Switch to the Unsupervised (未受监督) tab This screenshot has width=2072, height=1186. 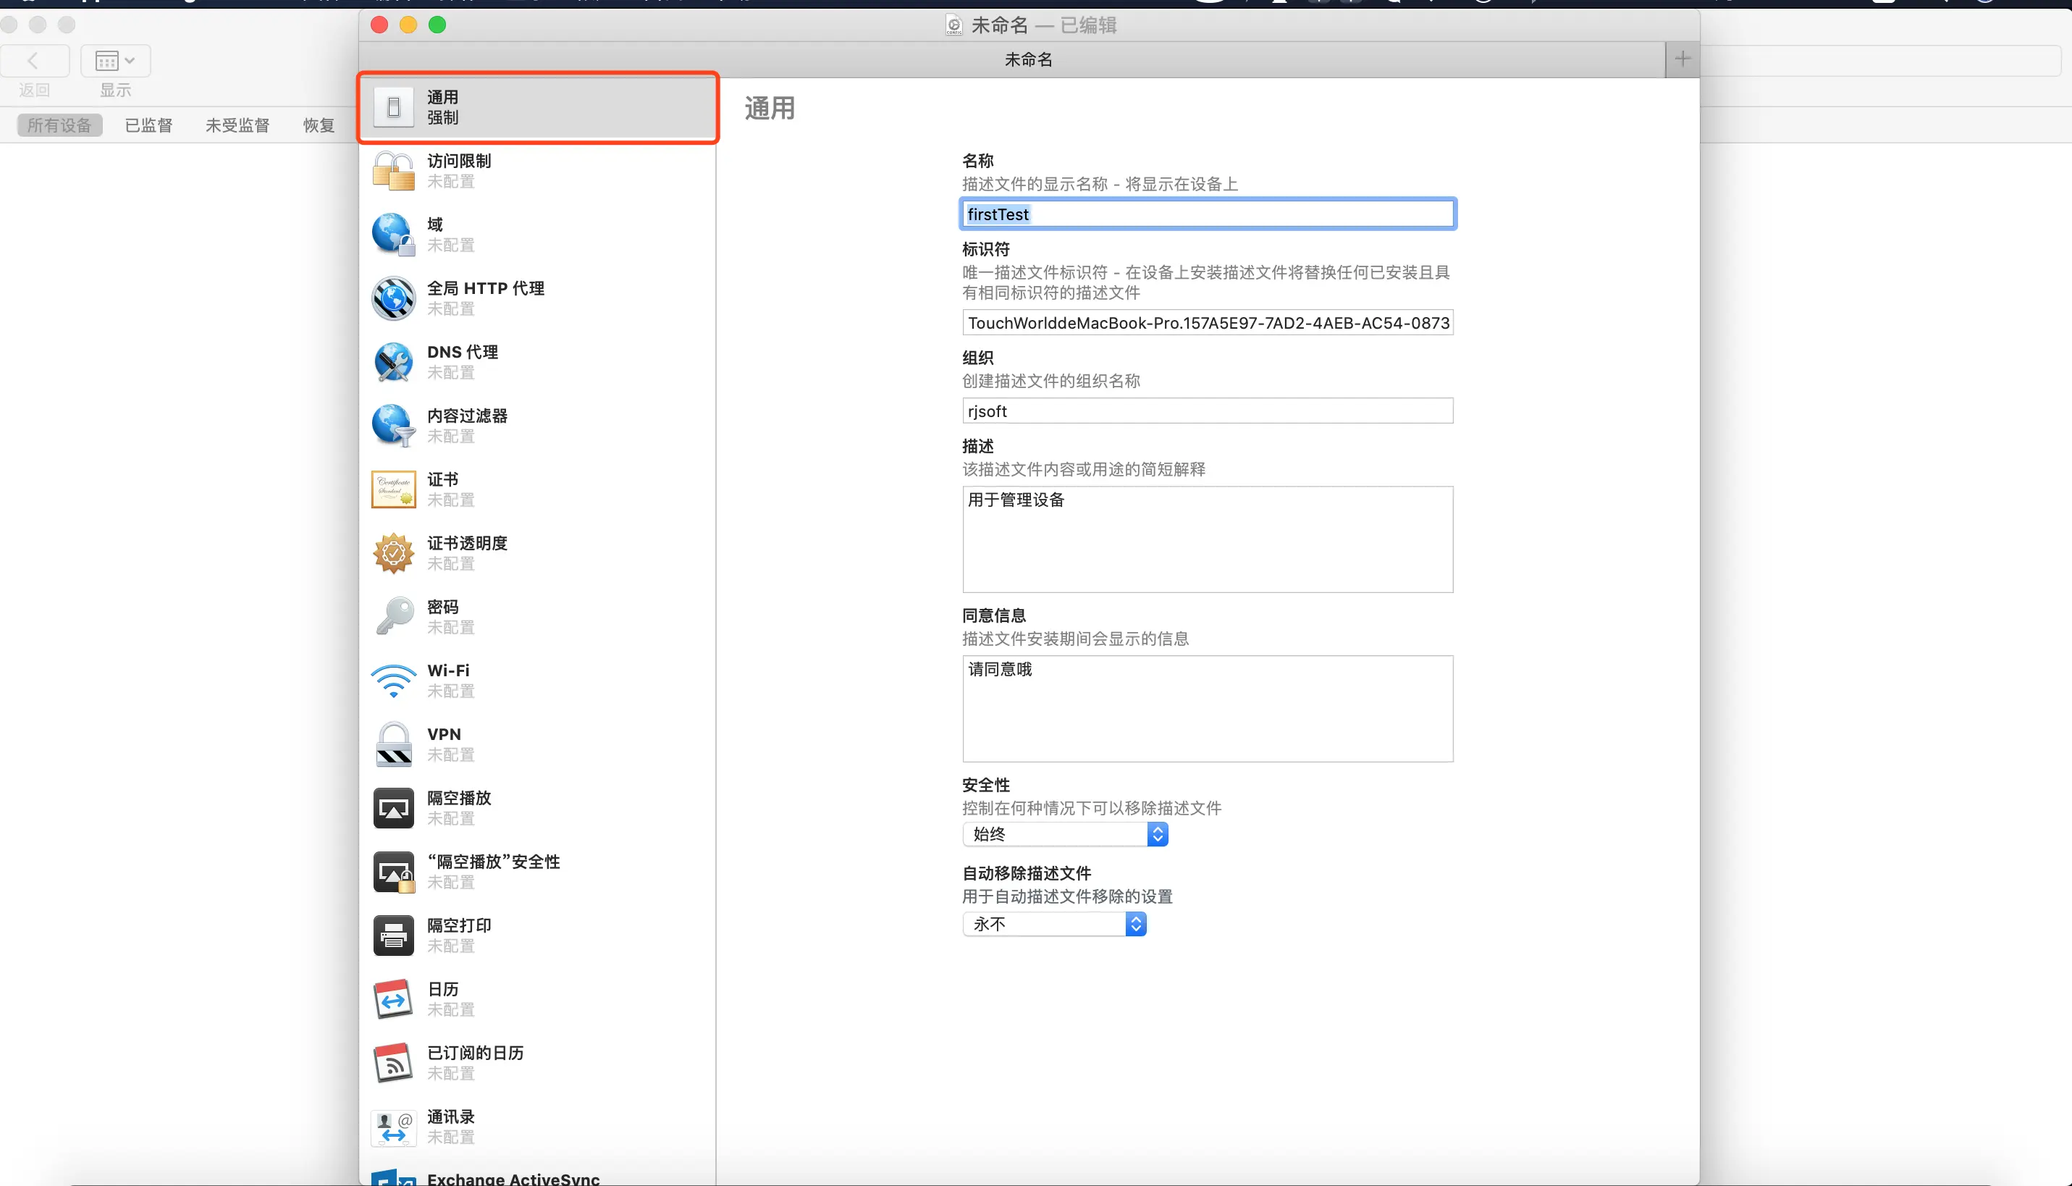click(x=237, y=125)
